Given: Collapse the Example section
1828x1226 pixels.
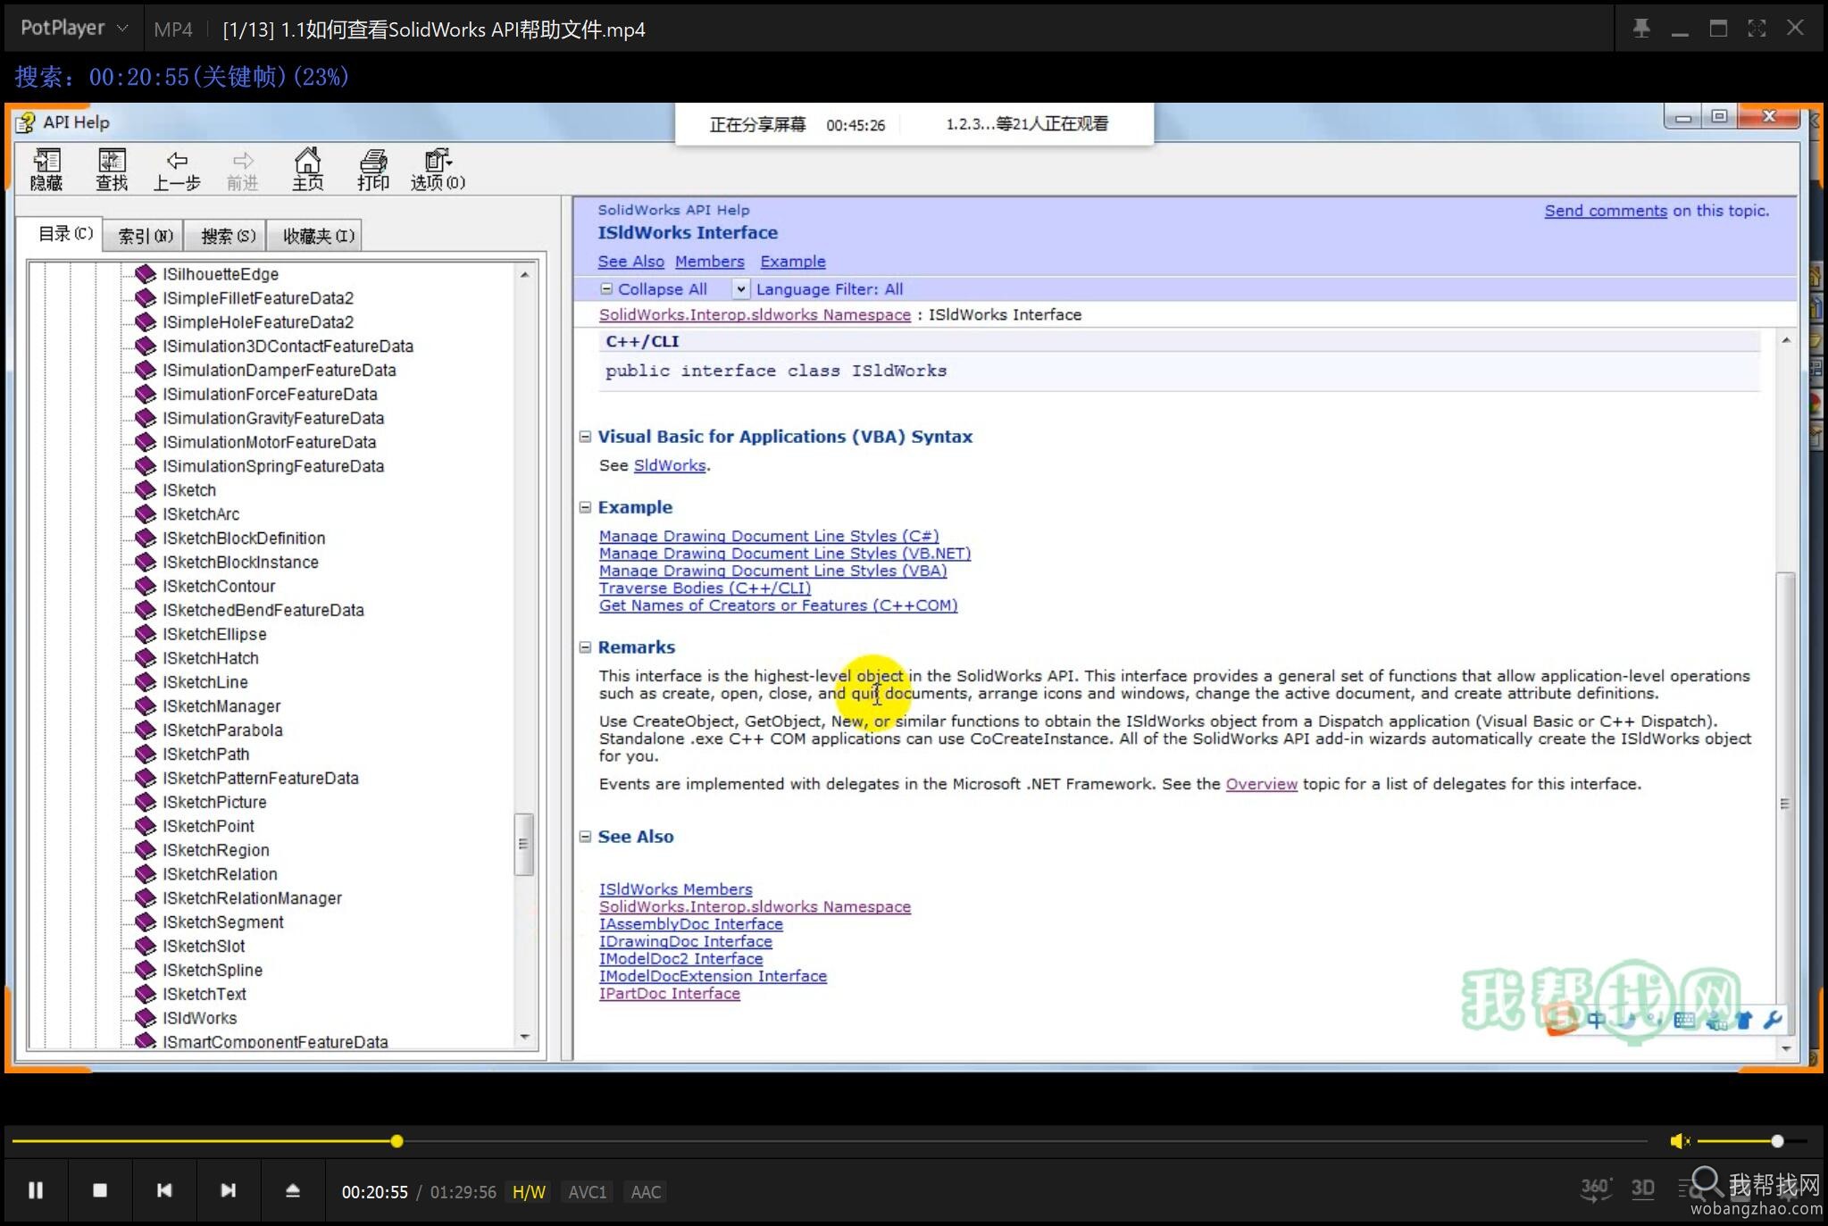Looking at the screenshot, I should [x=585, y=507].
